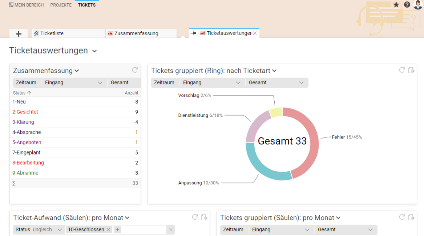
Task: Open the 1-Neu status entry
Action: [x=19, y=101]
